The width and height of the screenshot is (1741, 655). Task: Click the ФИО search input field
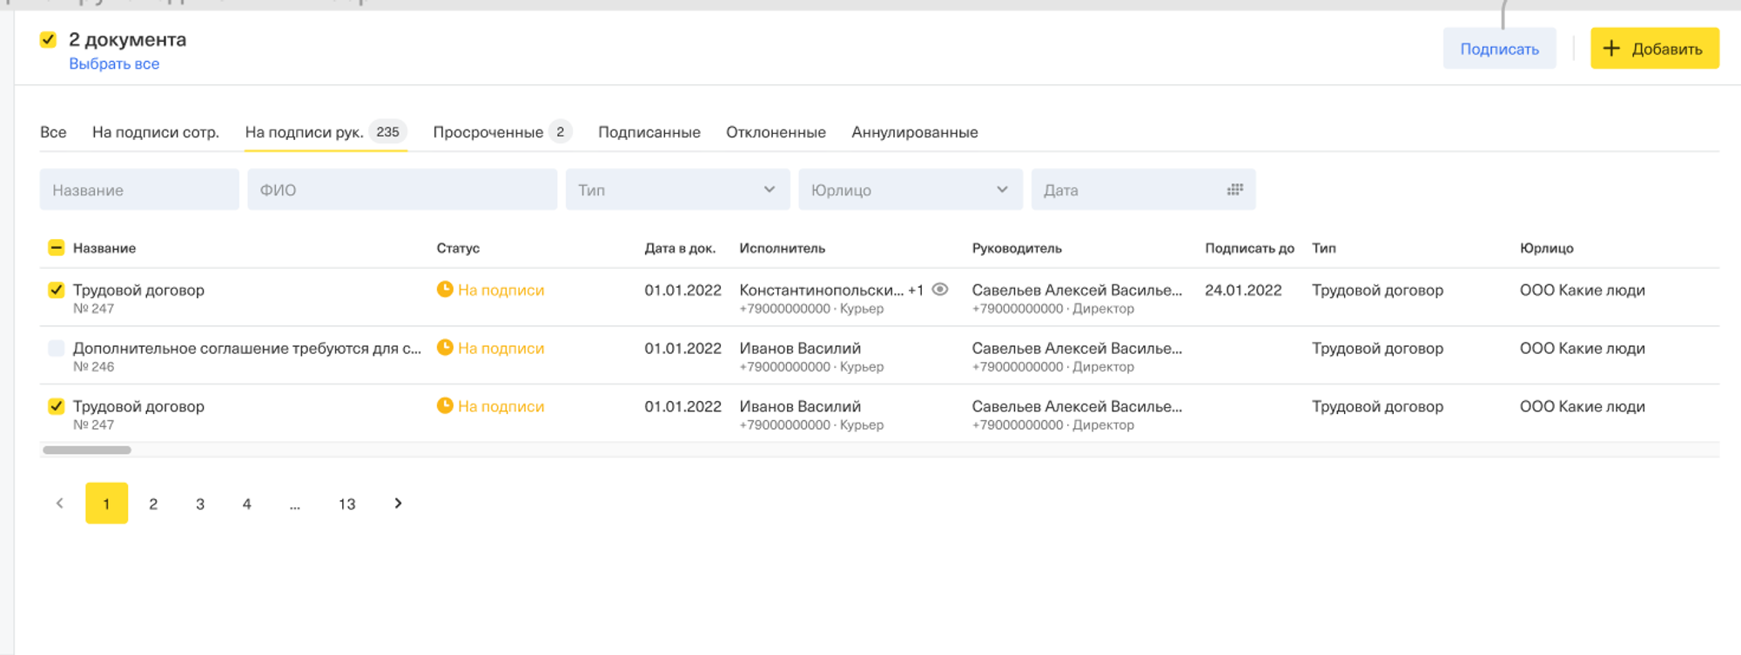coord(401,190)
